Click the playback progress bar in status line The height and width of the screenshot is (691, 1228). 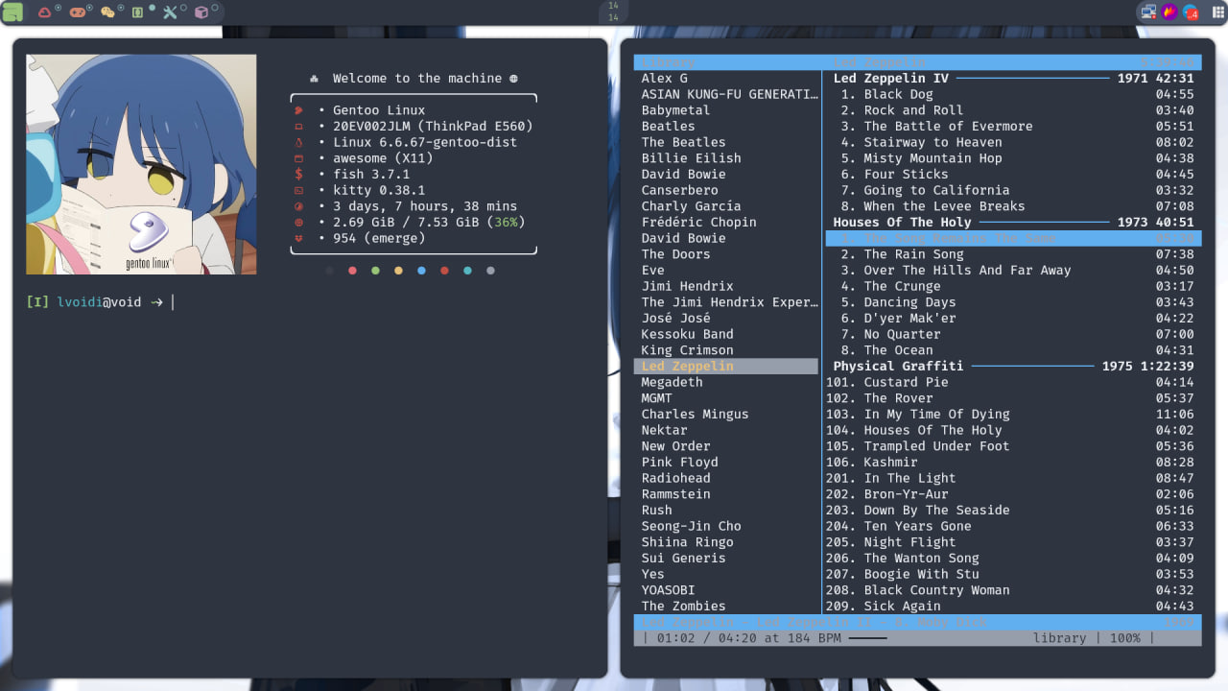click(868, 638)
